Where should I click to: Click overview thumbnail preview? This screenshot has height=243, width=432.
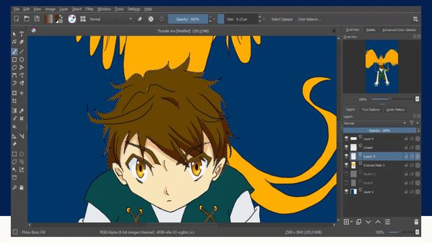tap(381, 66)
